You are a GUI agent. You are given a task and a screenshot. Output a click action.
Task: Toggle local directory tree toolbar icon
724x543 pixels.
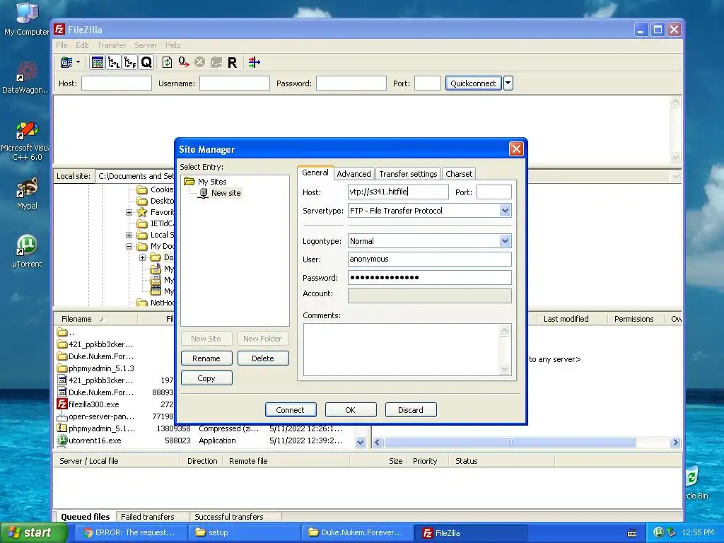(x=114, y=62)
